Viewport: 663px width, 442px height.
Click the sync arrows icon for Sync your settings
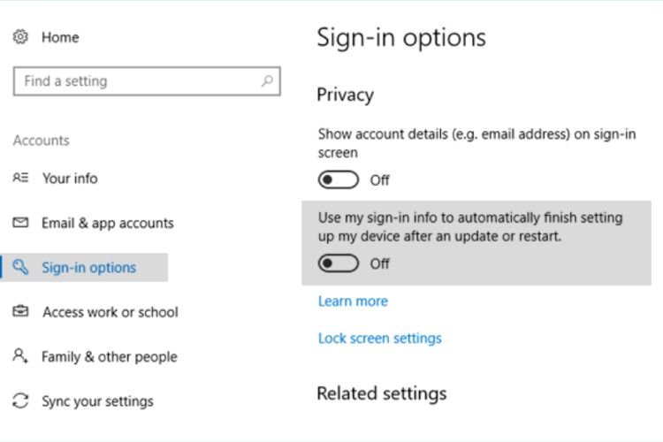pos(20,401)
